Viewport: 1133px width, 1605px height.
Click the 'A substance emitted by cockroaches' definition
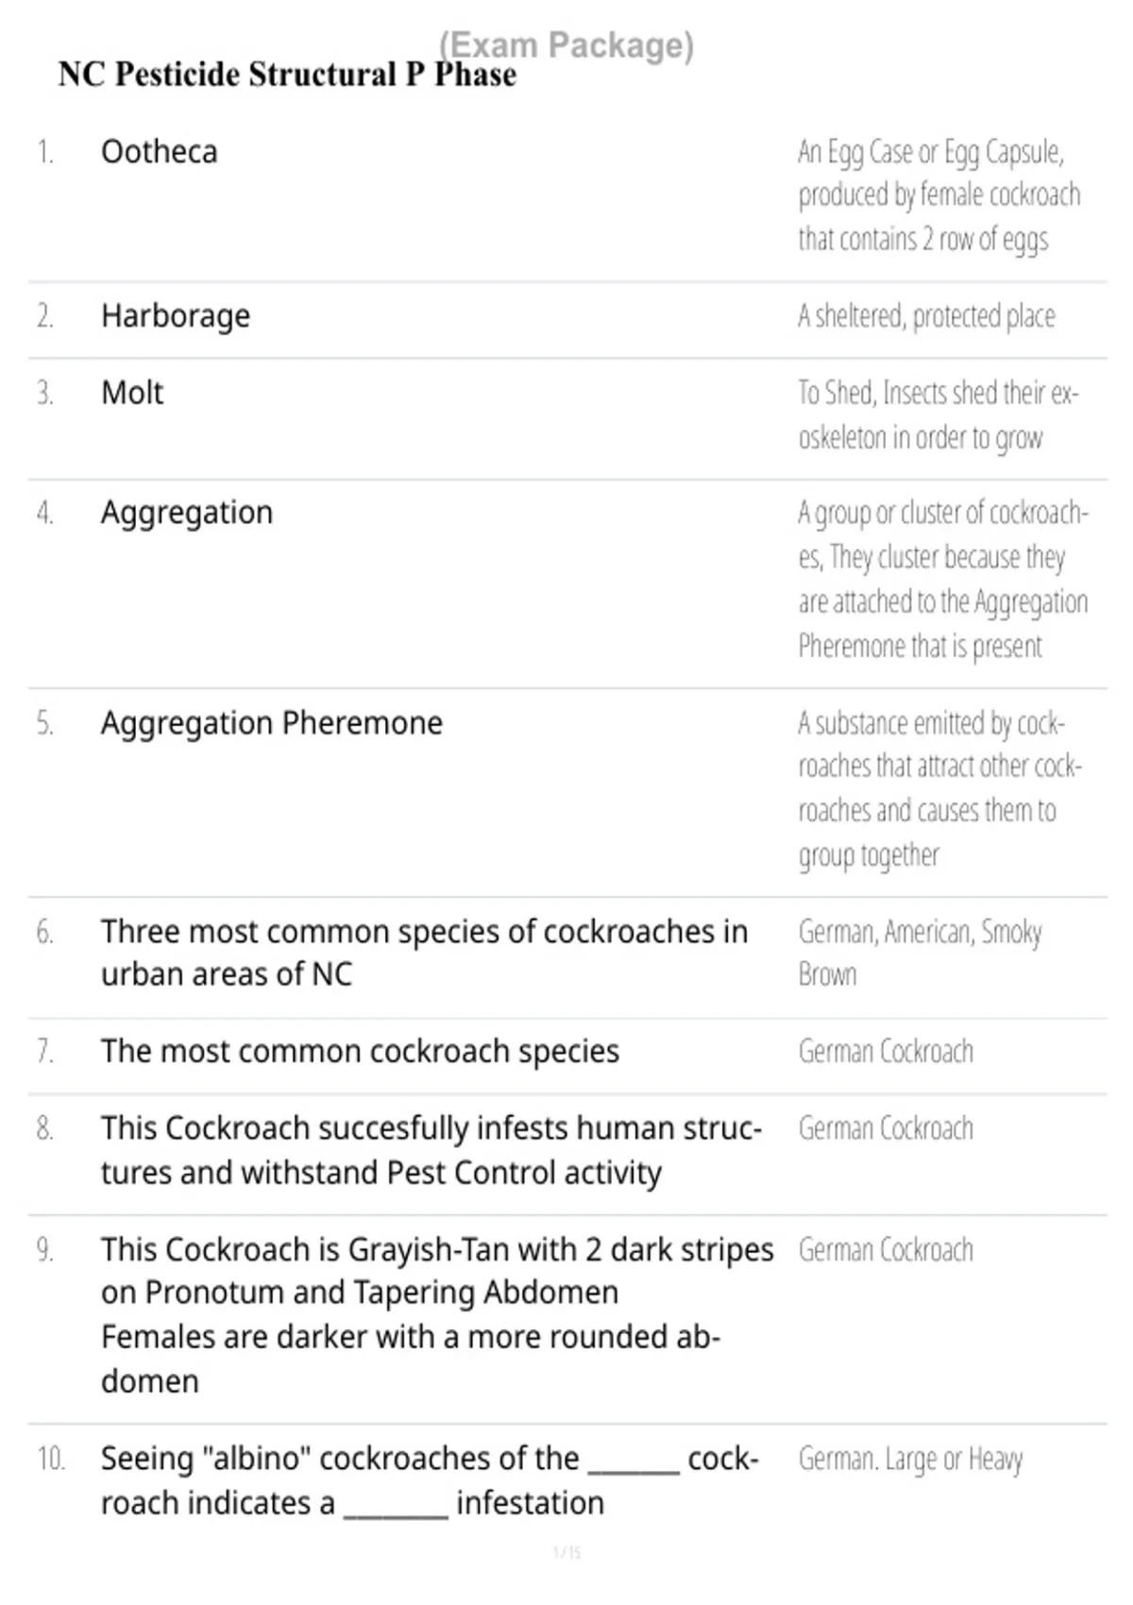click(x=939, y=789)
